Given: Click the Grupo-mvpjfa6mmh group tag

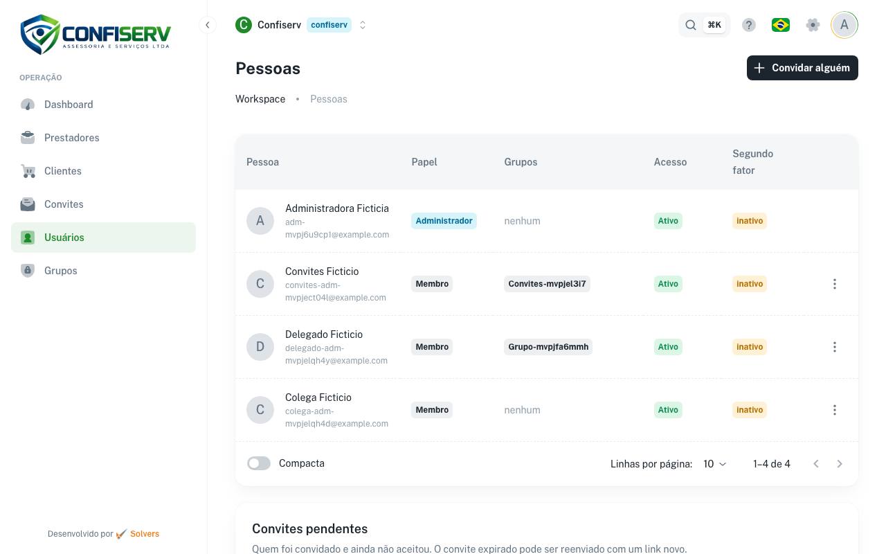Looking at the screenshot, I should tap(548, 347).
